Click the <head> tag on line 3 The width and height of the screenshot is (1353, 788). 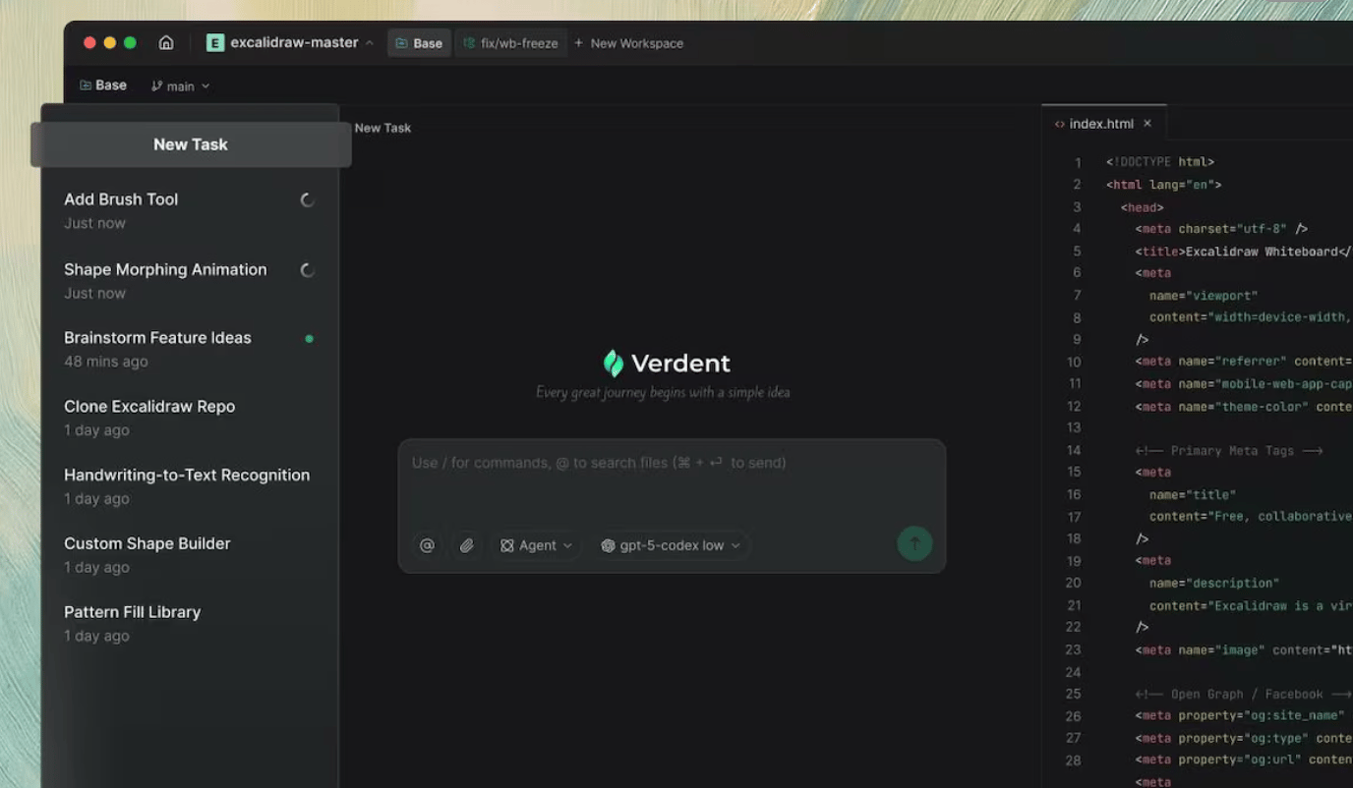(x=1143, y=207)
